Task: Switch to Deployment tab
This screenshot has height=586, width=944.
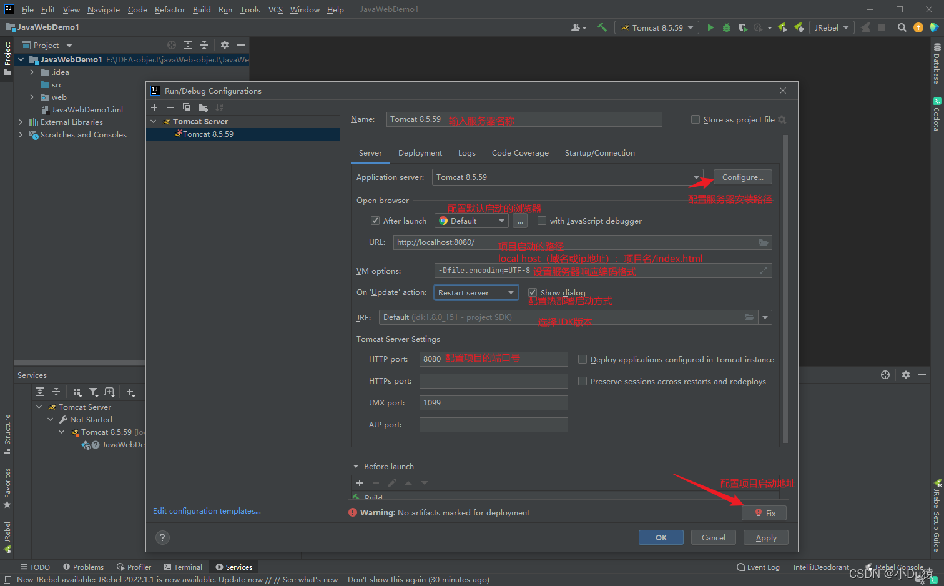Action: click(420, 153)
